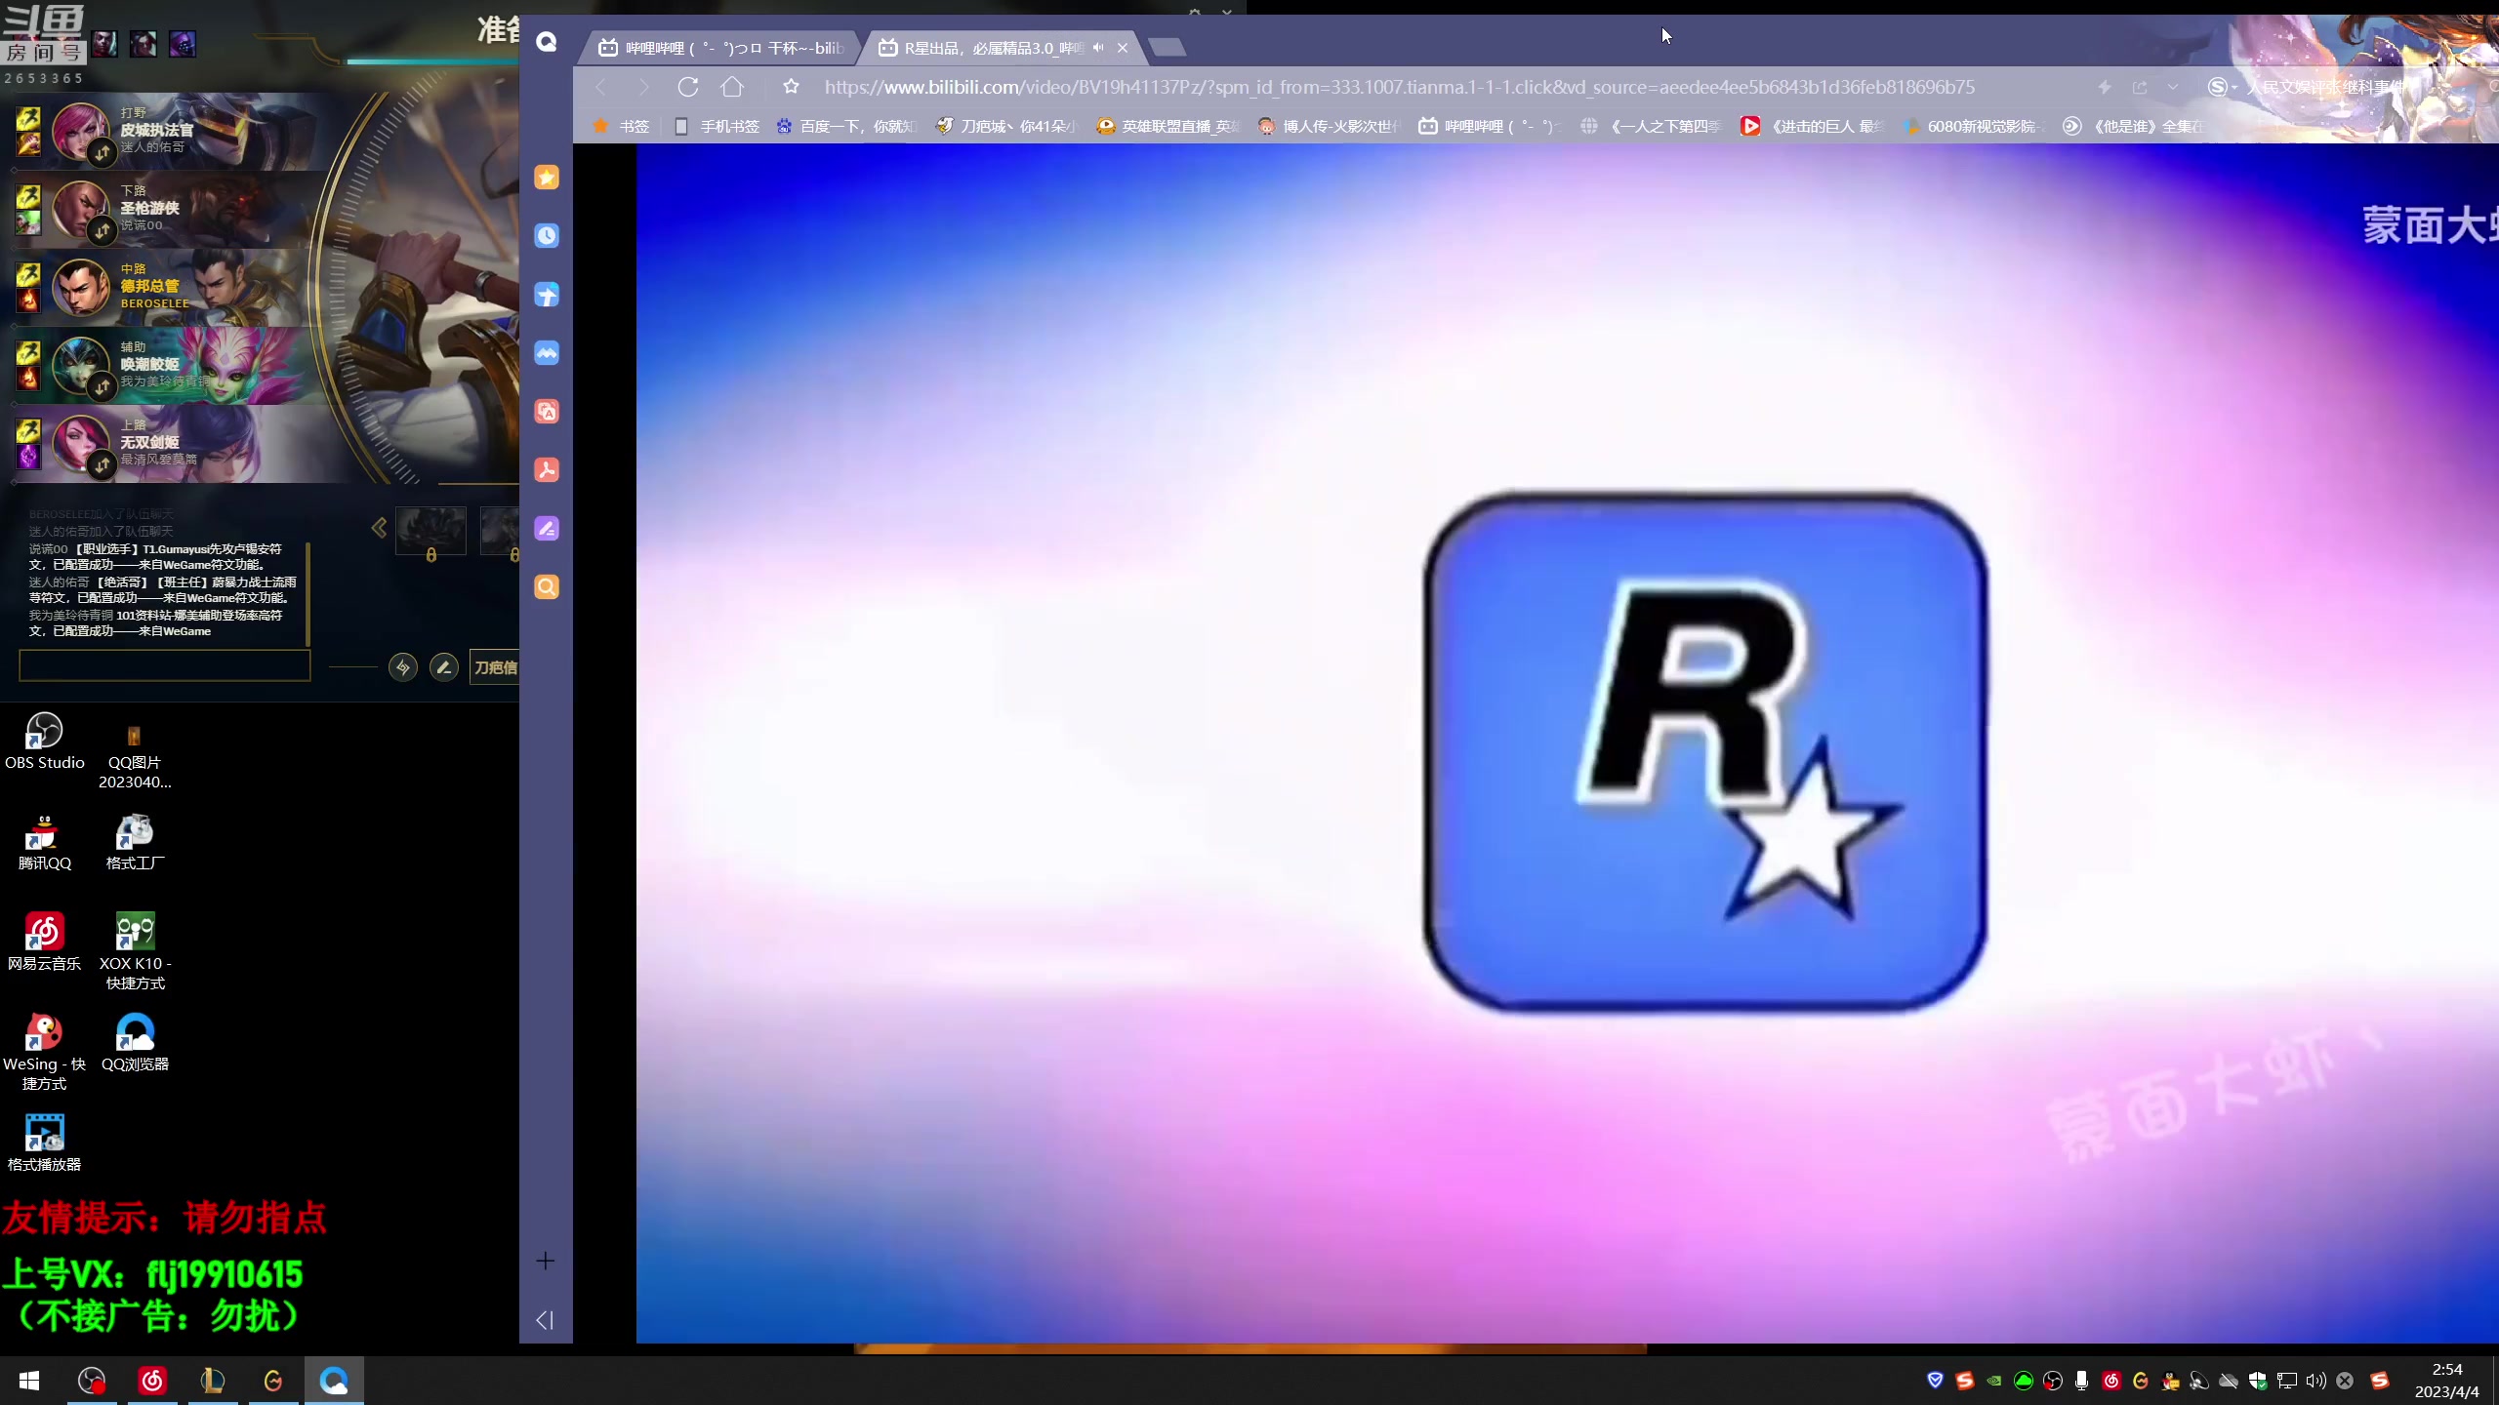
Task: Open the 《进击的巨人 最终 bookmark
Action: tap(1813, 126)
